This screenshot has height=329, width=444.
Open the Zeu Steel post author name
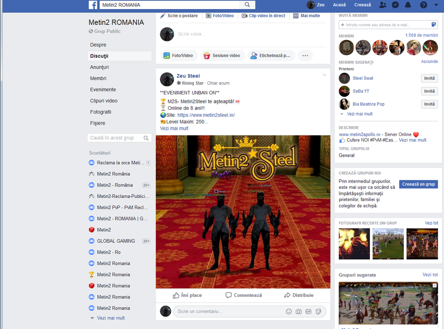(188, 76)
